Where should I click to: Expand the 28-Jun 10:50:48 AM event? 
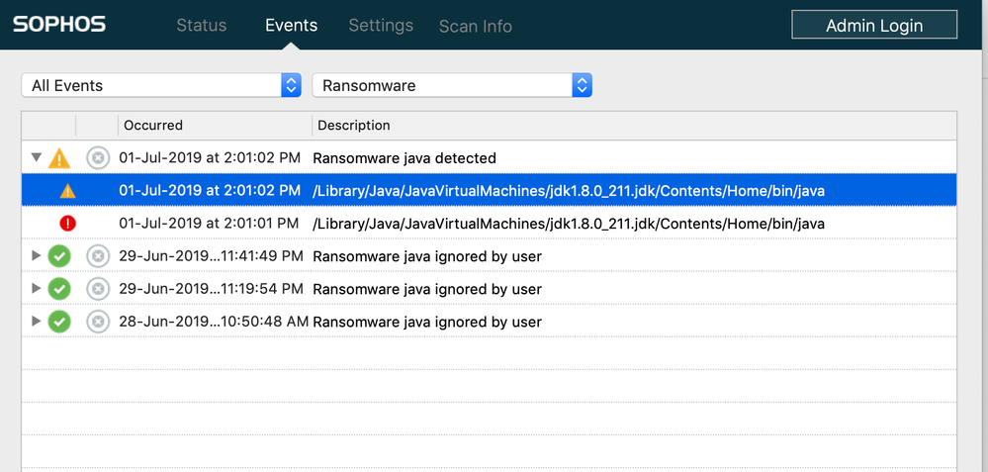[37, 322]
